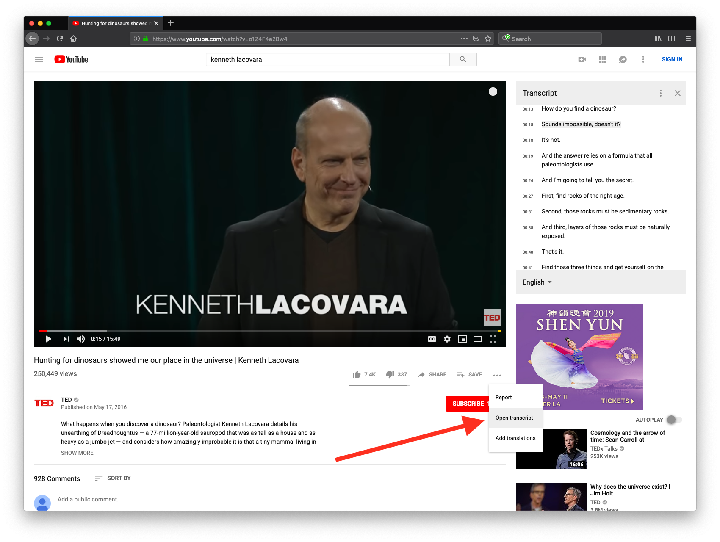Show site information in the address bar
The width and height of the screenshot is (720, 542).
coord(137,39)
